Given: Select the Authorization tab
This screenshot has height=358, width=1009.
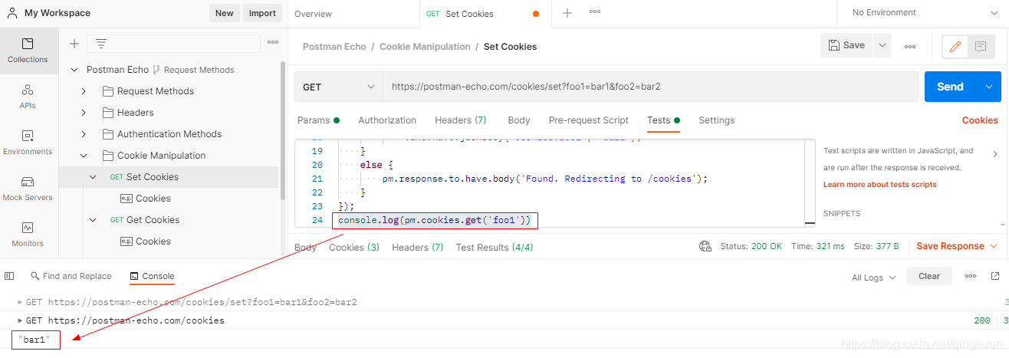Looking at the screenshot, I should (387, 120).
